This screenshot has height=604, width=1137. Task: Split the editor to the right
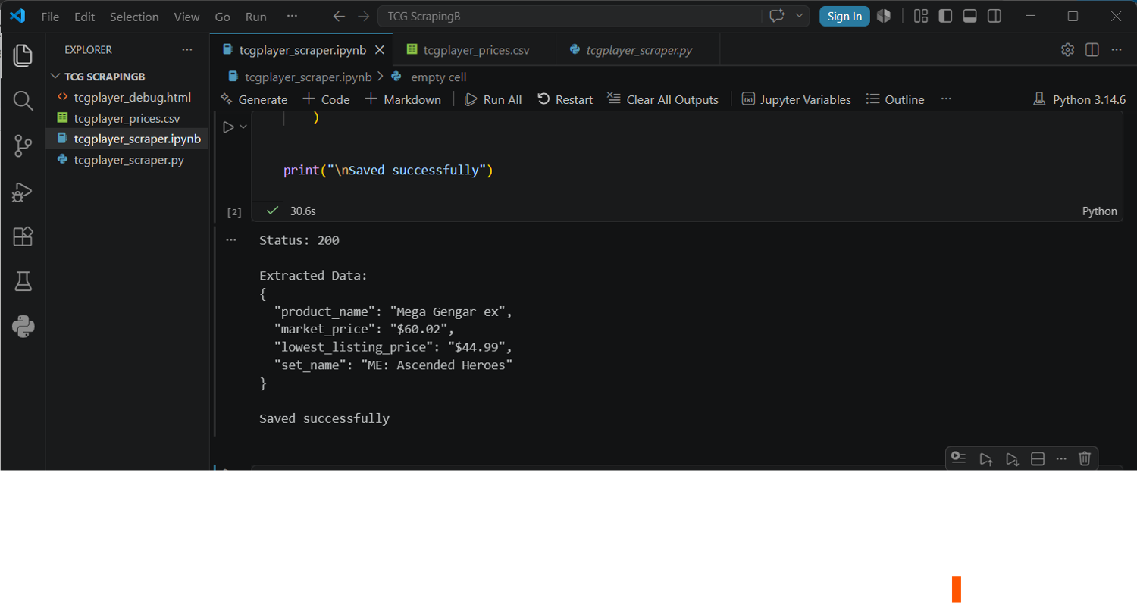tap(1092, 50)
